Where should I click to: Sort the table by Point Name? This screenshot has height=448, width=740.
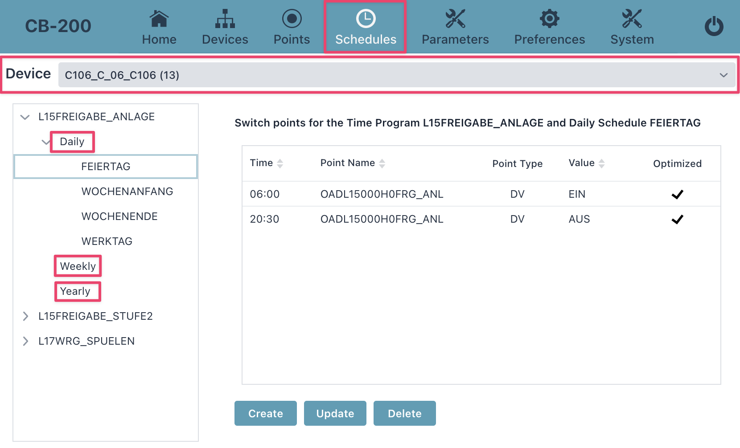coord(382,163)
